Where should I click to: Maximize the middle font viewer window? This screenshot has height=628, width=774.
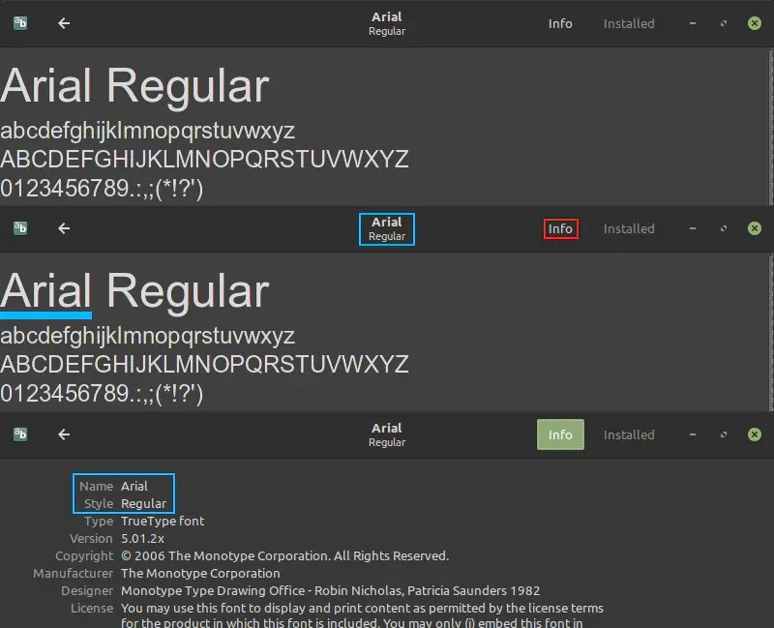tap(723, 228)
